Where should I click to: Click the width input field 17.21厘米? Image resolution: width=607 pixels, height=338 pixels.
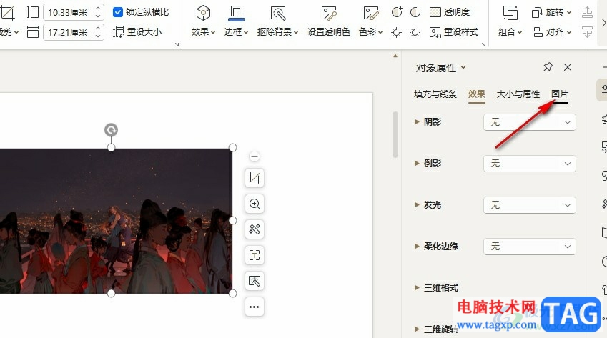click(68, 32)
